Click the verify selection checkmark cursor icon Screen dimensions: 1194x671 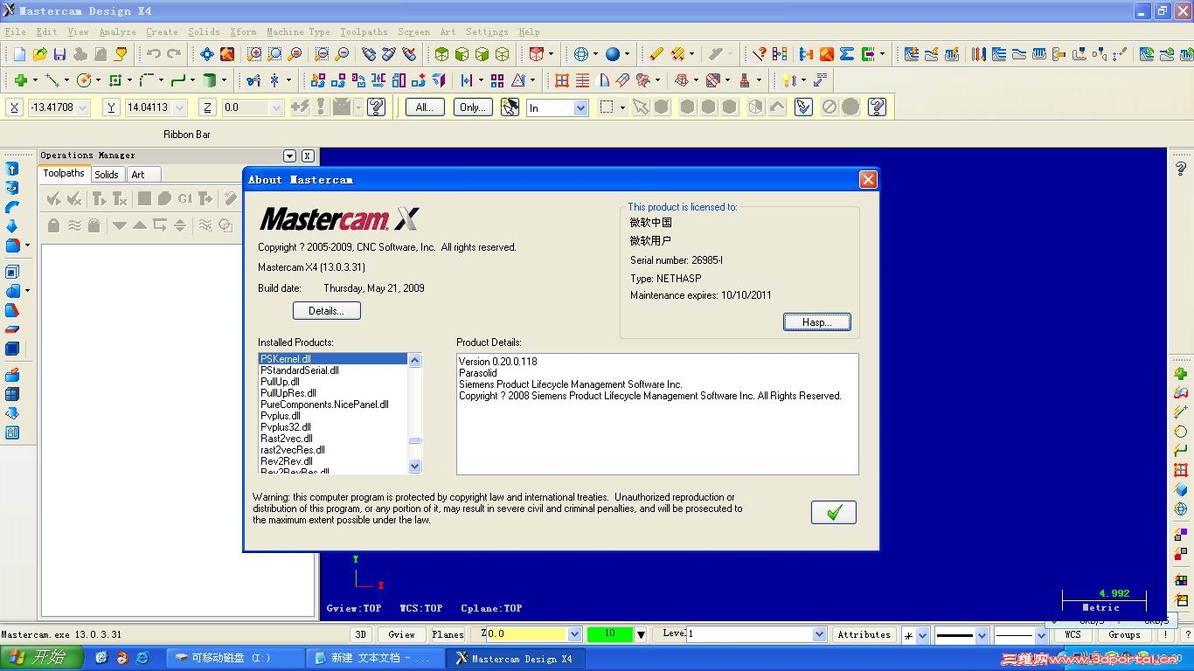[803, 107]
